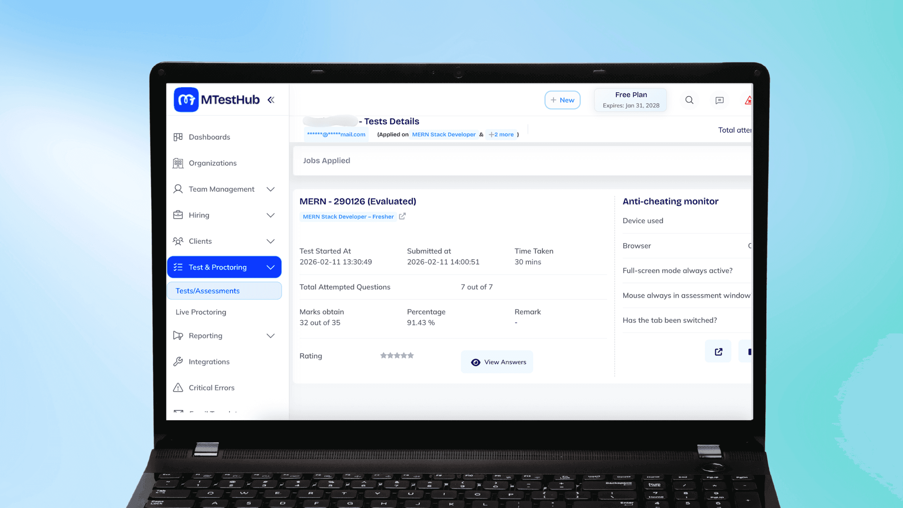Click anti-cheating panel open-in-new icon

coord(718,352)
